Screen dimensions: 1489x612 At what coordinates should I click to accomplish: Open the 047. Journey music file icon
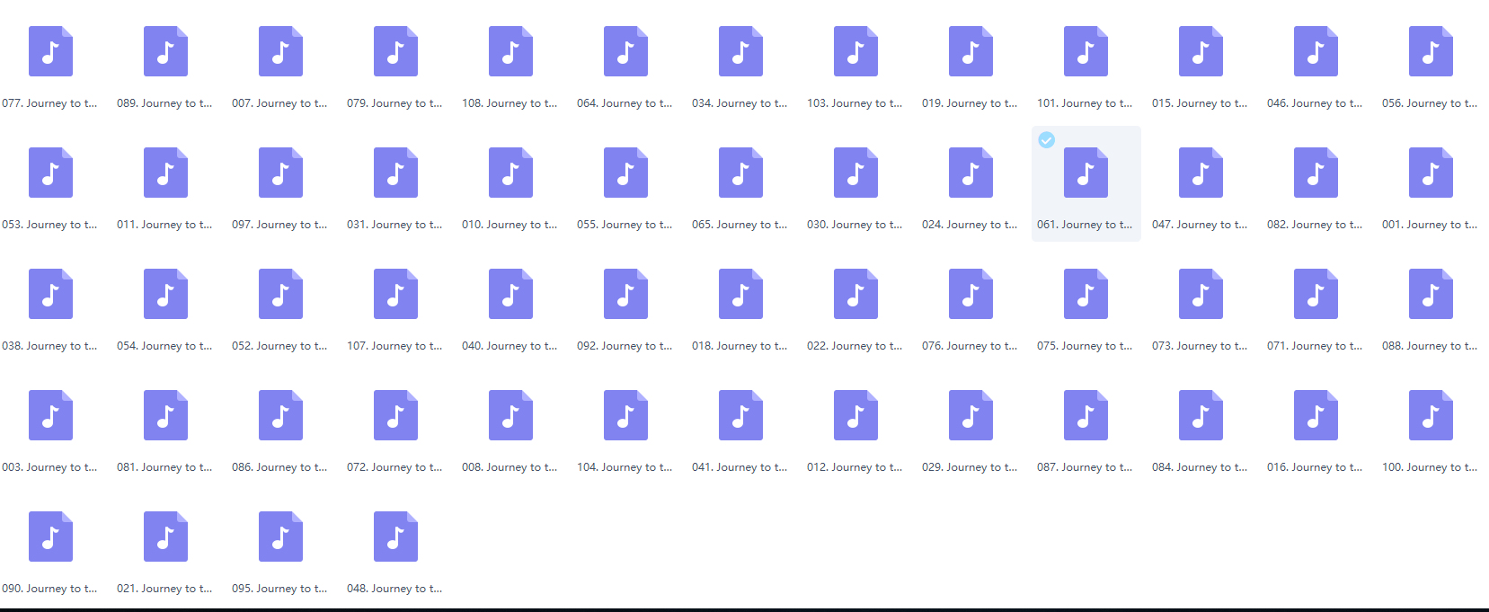click(x=1201, y=173)
